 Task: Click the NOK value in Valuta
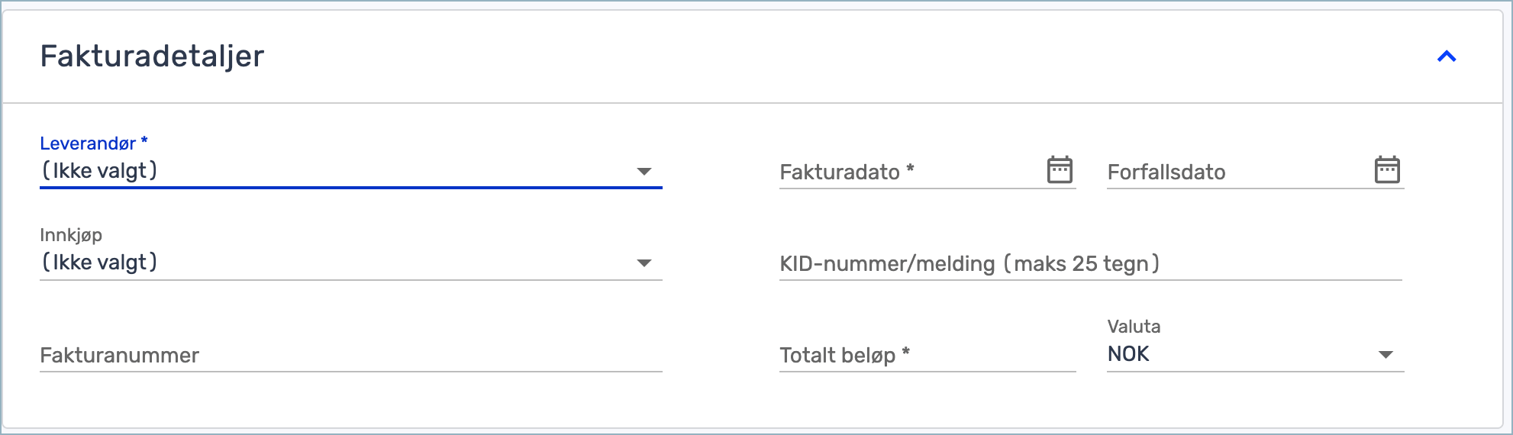tap(1128, 354)
